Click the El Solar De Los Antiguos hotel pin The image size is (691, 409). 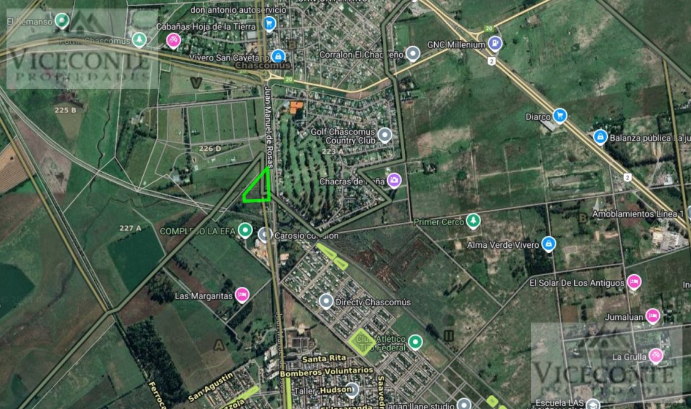(634, 281)
